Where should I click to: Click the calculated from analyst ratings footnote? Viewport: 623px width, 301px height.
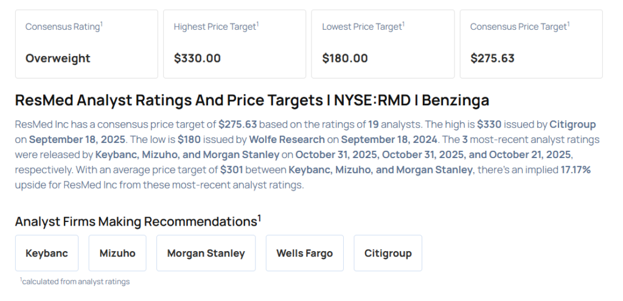point(75,282)
